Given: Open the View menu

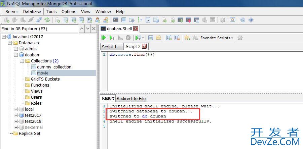Looking at the screenshot, I should click(x=86, y=11).
